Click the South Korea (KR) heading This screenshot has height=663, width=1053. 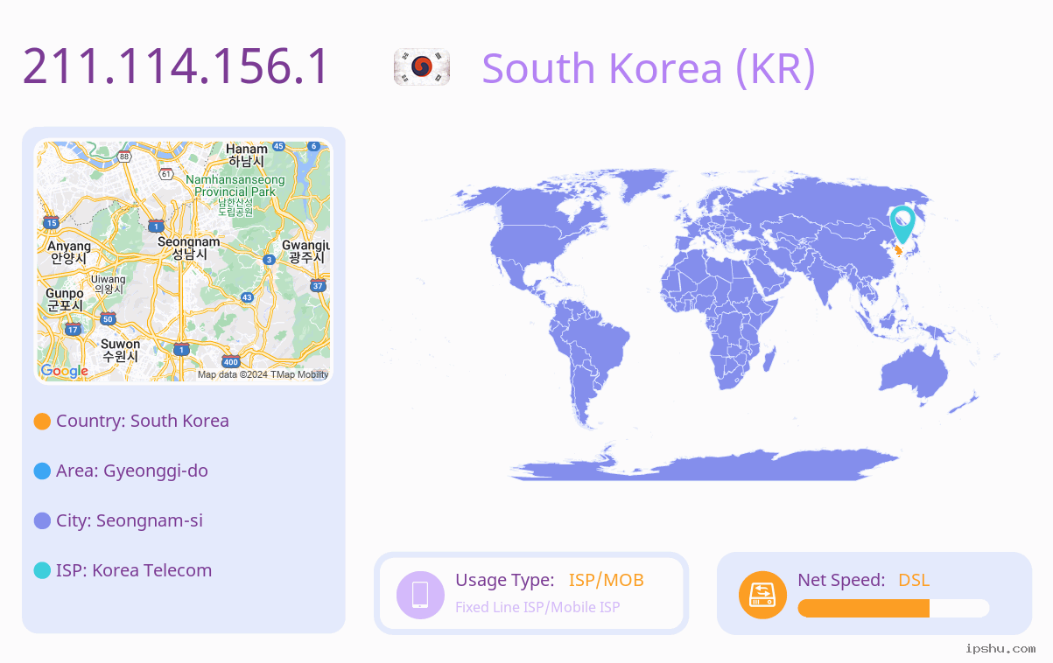tap(649, 68)
